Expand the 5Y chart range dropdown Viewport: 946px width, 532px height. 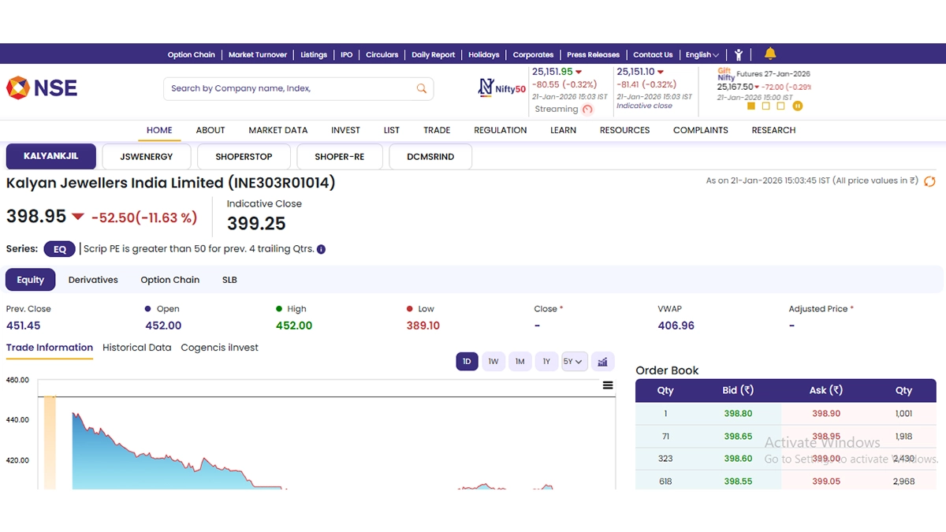tap(575, 362)
